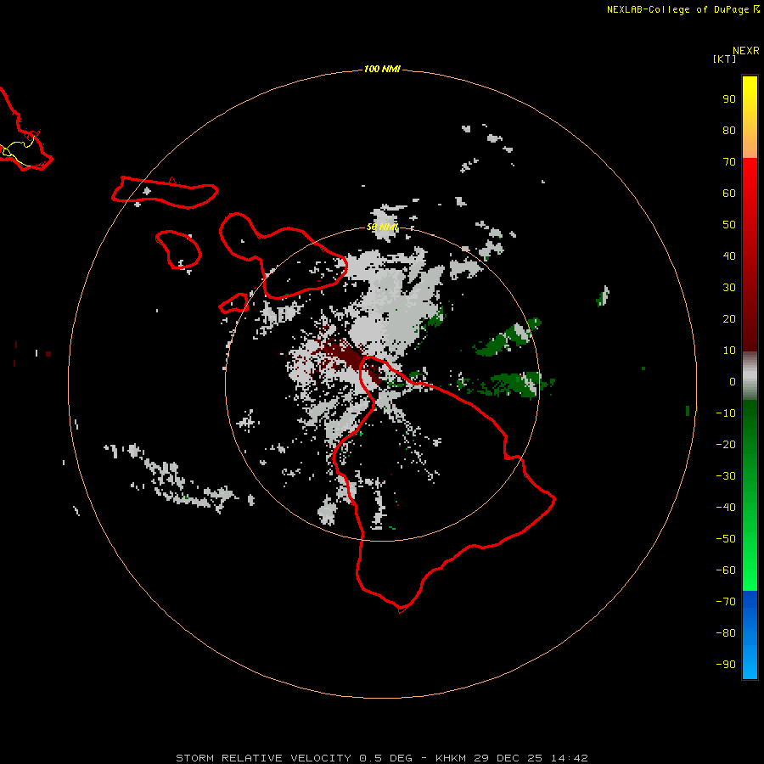Click the "-20" value on the velocity scale
Viewport: 764px width, 764px height.
pos(726,444)
